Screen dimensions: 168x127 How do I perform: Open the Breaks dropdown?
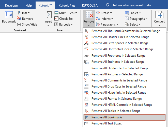pos(104,13)
